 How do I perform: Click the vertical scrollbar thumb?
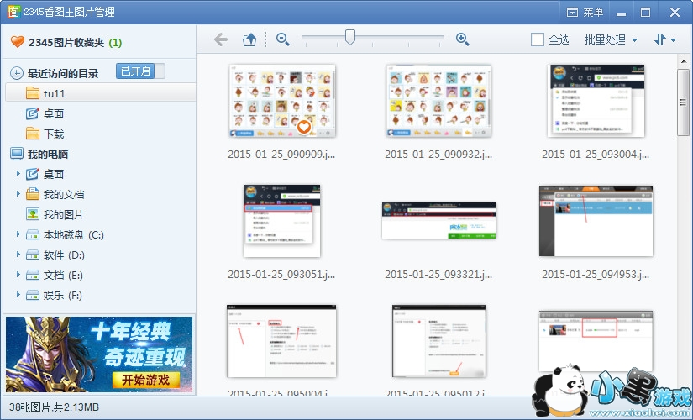click(x=683, y=102)
